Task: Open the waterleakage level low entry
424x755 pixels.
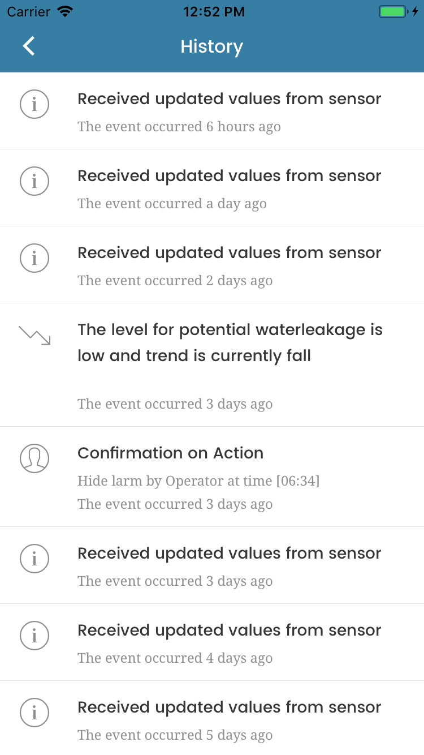Action: pos(212,365)
